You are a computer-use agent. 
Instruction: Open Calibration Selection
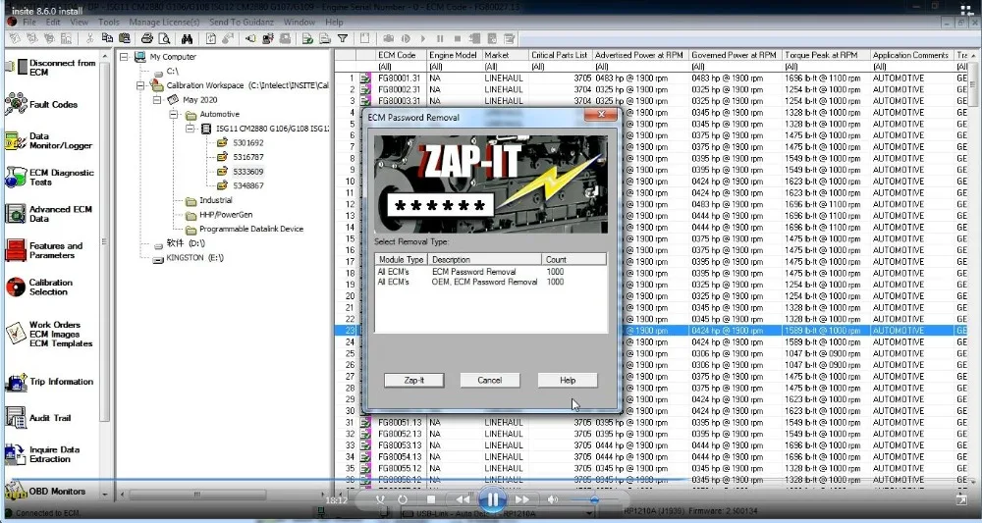39,288
